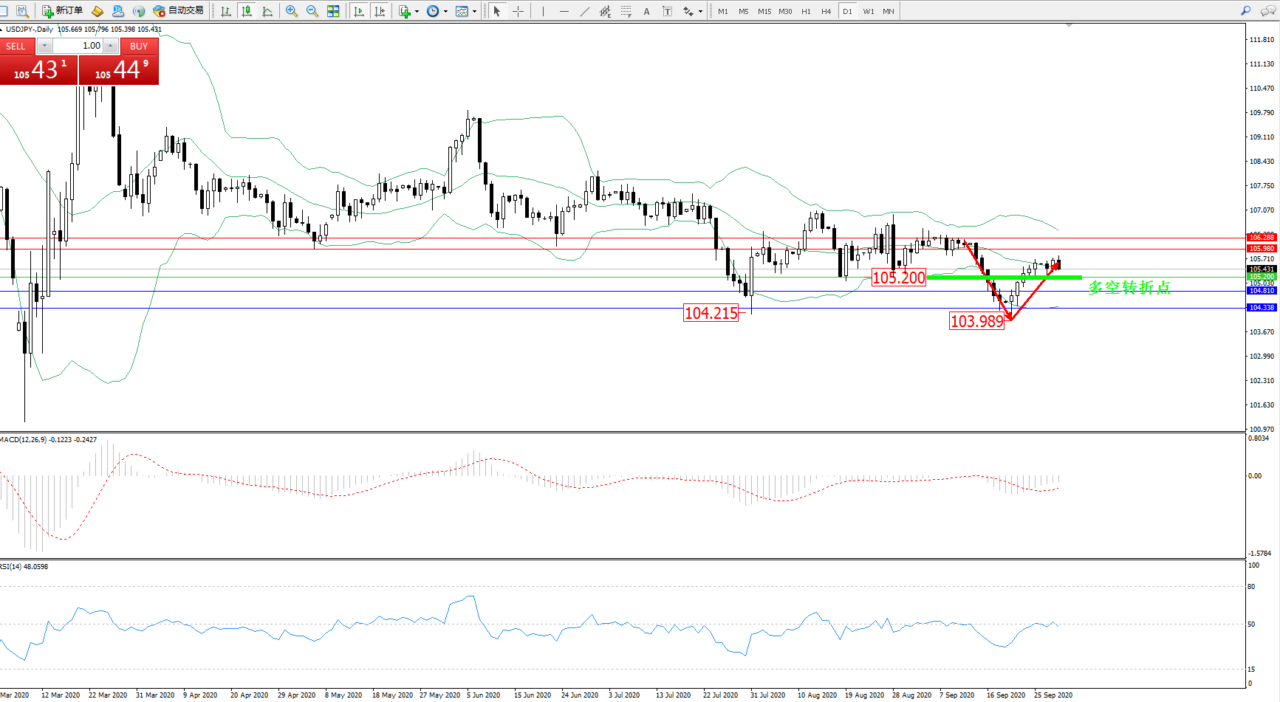Activate the text label tool
The height and width of the screenshot is (702, 1280).
(647, 11)
